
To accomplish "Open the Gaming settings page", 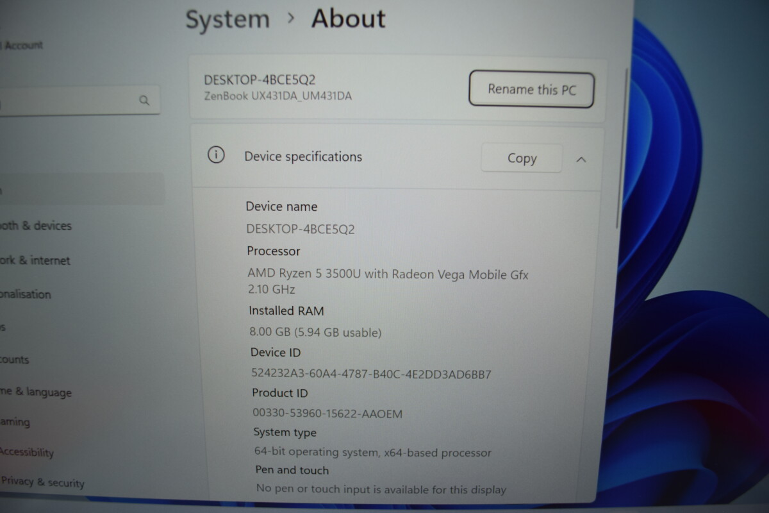I will point(15,422).
